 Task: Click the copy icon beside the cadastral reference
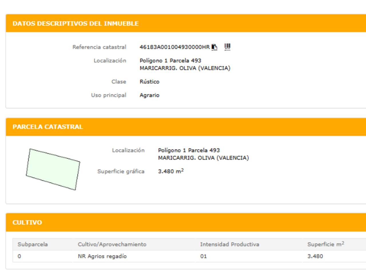click(x=214, y=47)
